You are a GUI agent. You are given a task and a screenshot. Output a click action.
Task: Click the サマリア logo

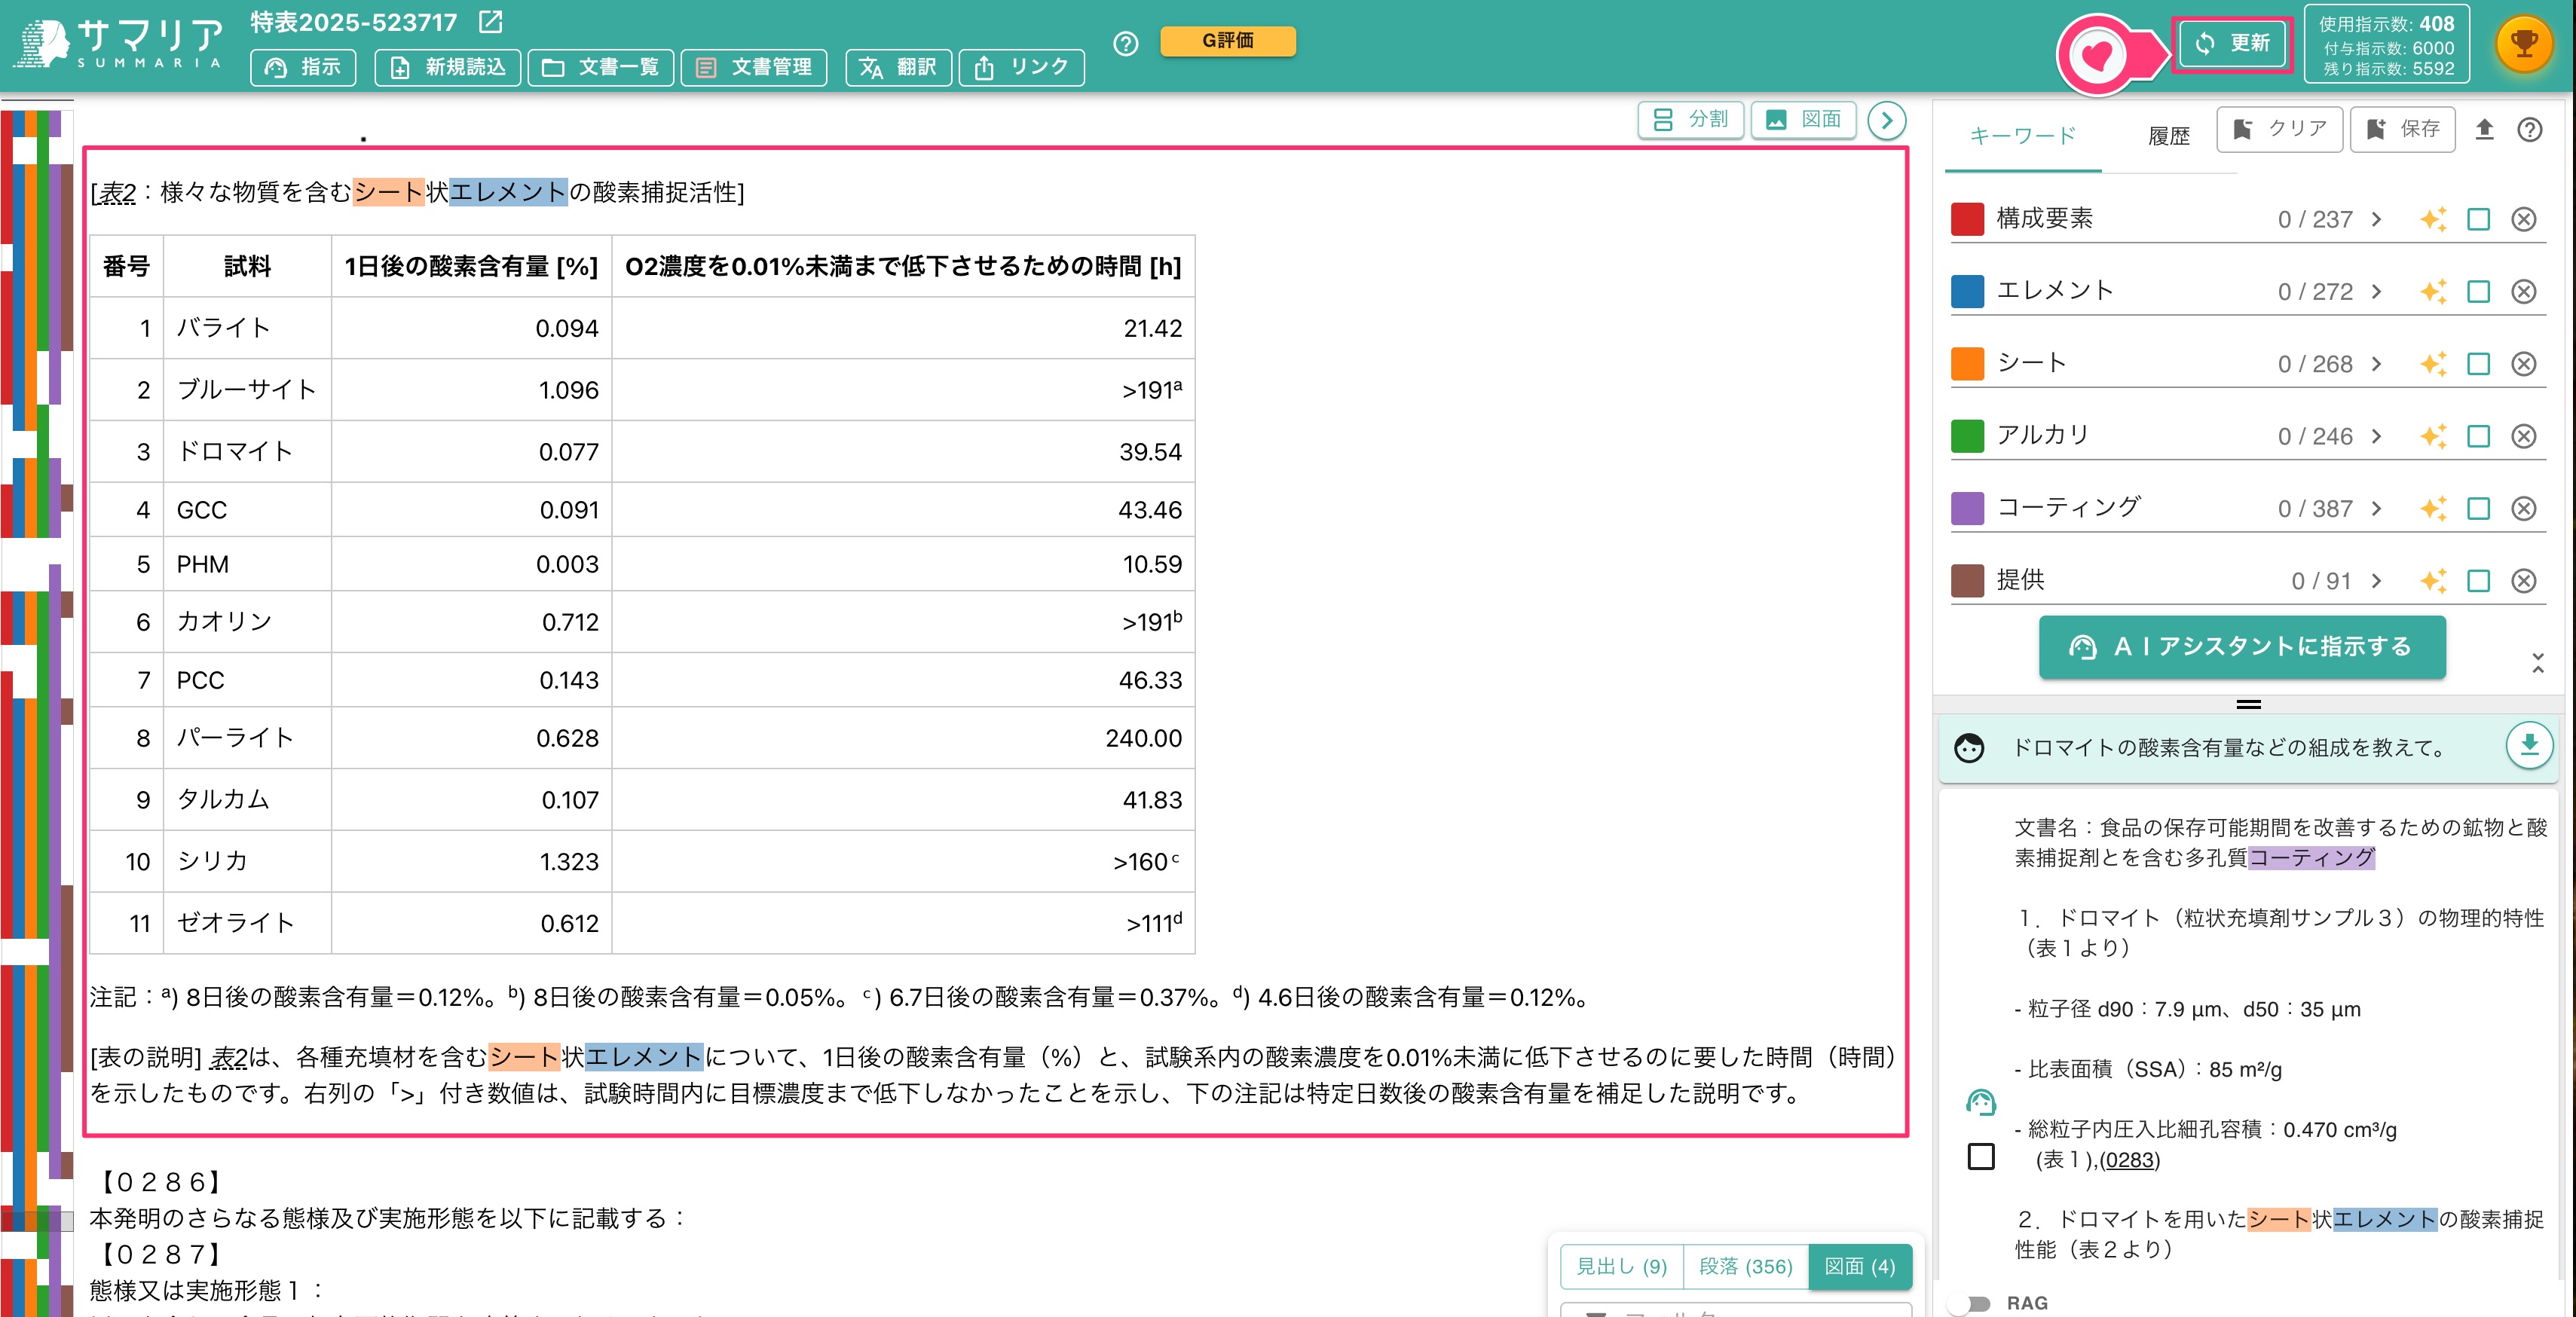click(119, 45)
